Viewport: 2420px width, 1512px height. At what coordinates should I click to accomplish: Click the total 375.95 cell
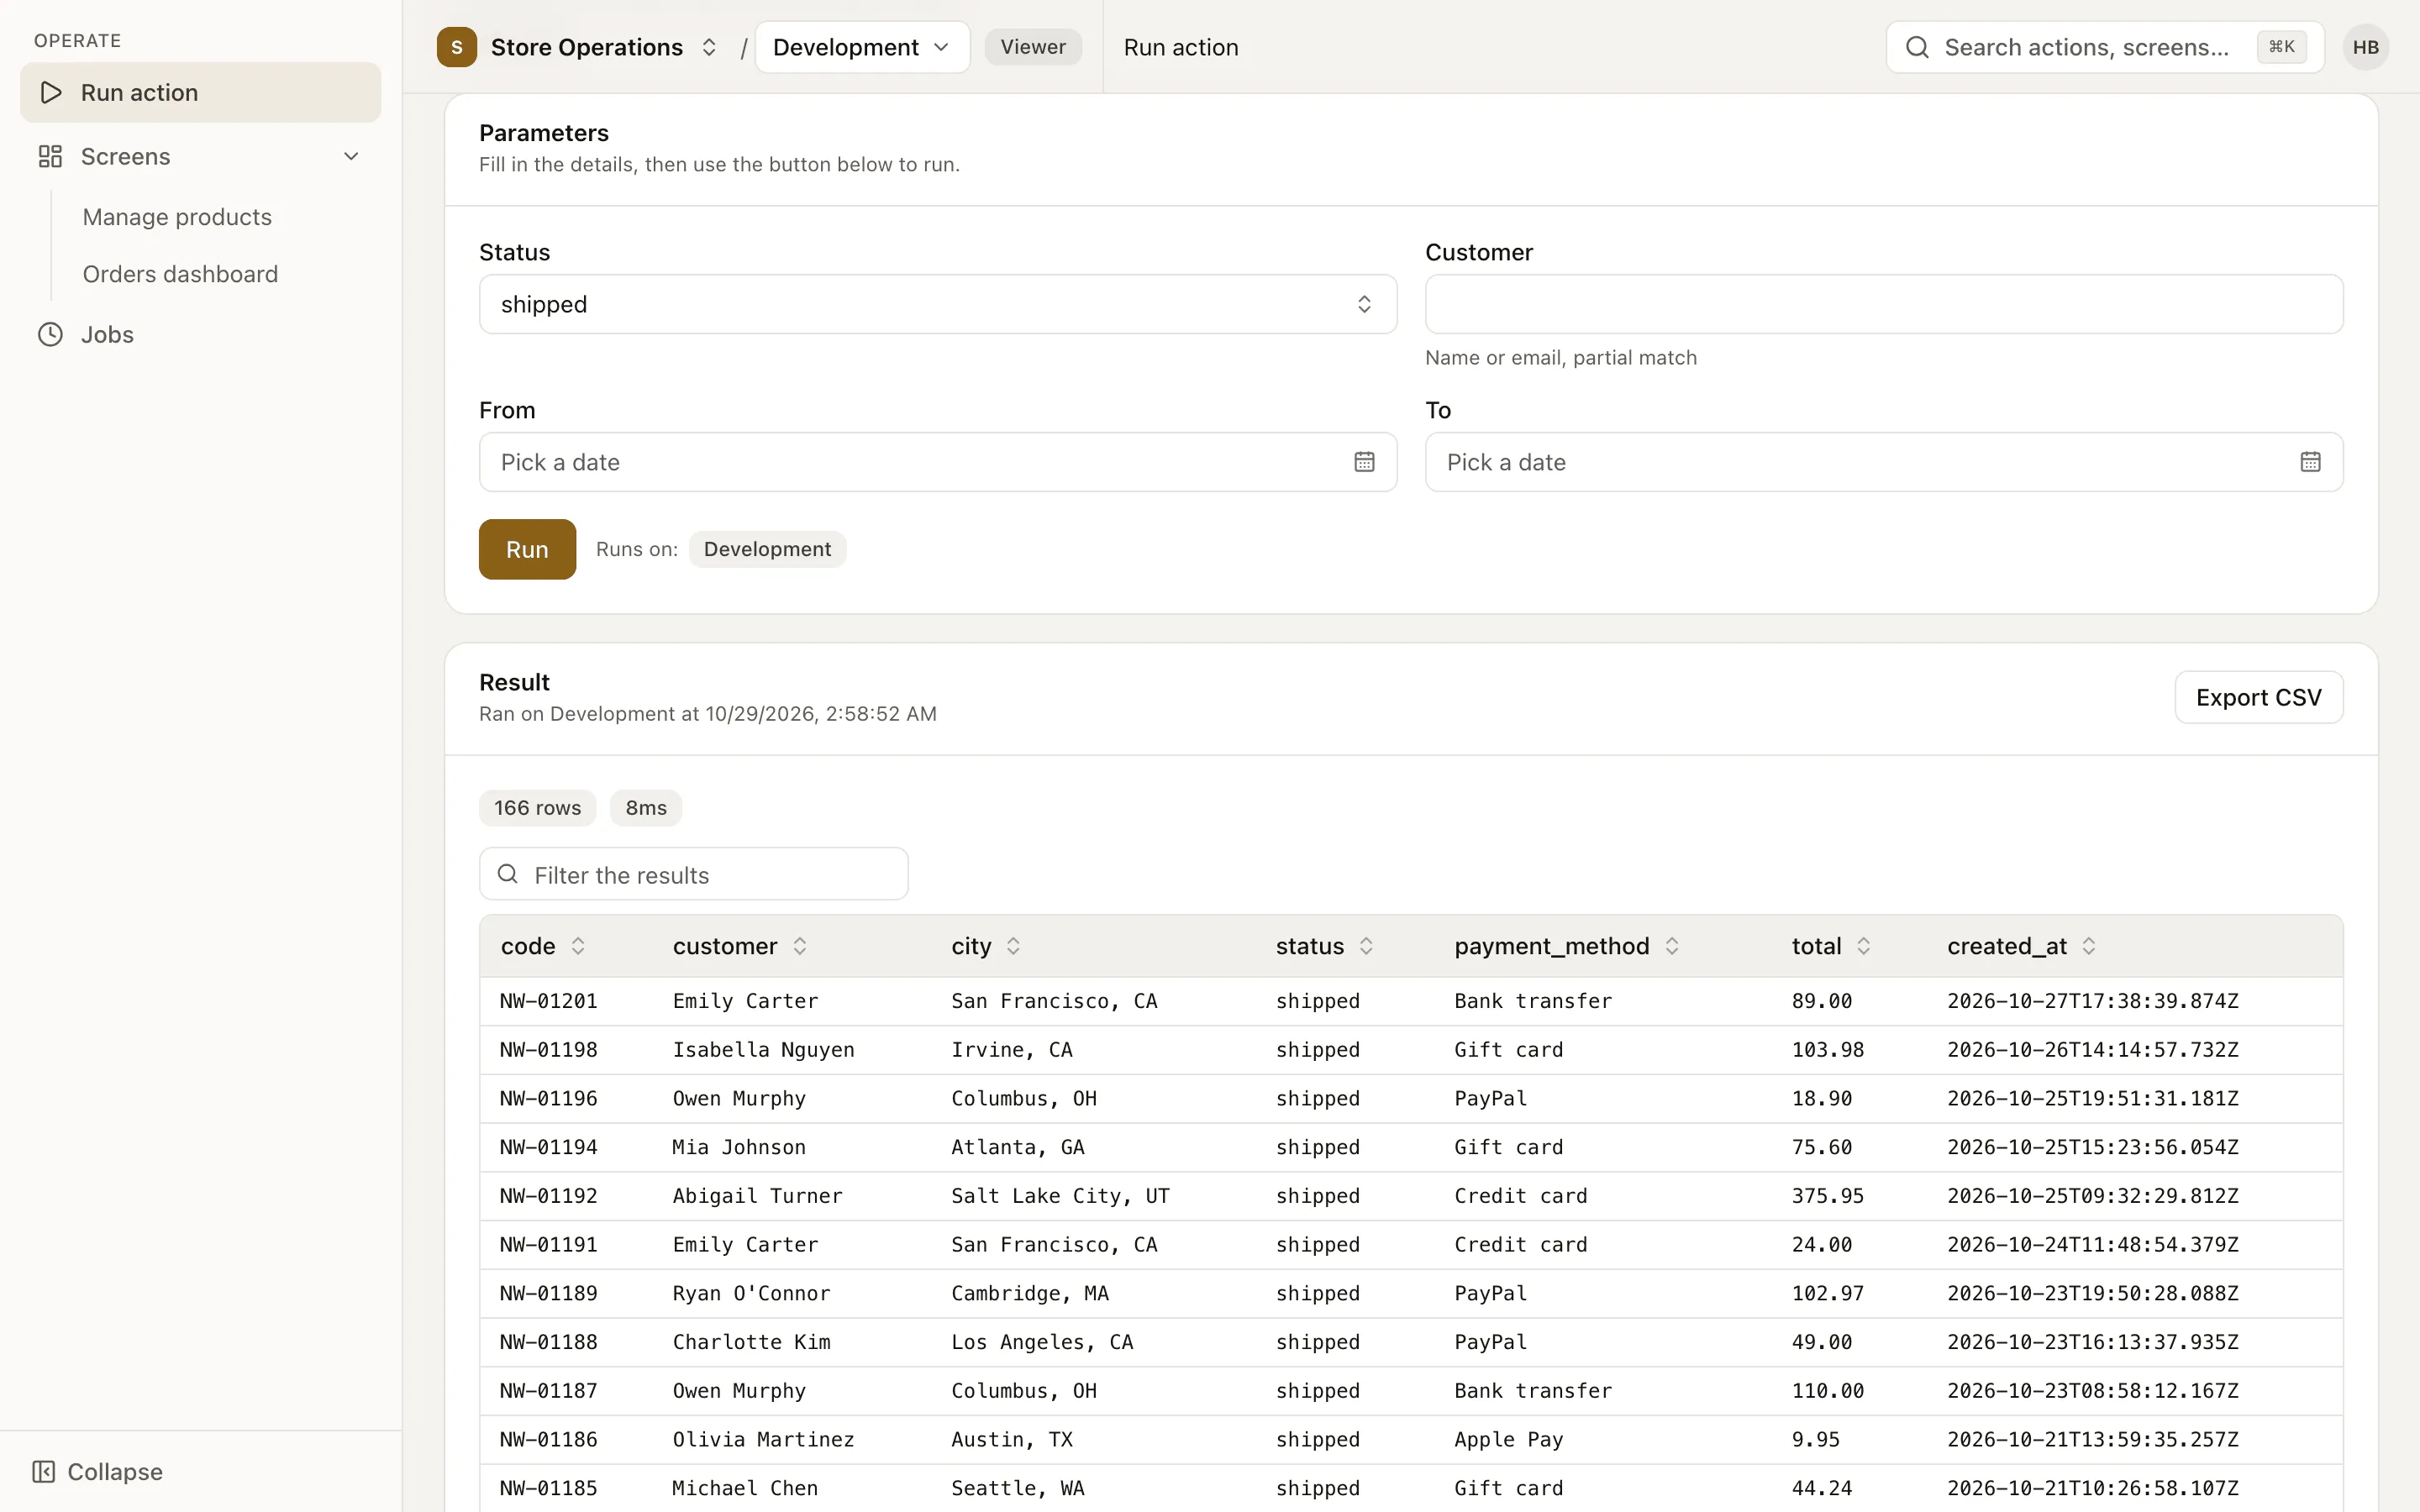tap(1828, 1196)
